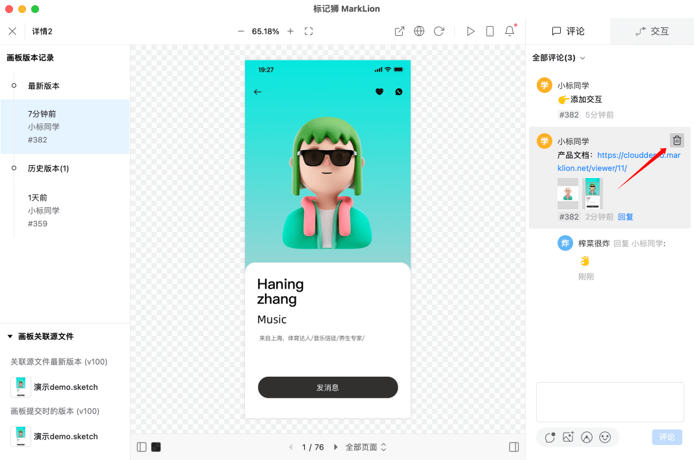Toggle the right sidebar panel
This screenshot has width=694, height=460.
coord(514,447)
